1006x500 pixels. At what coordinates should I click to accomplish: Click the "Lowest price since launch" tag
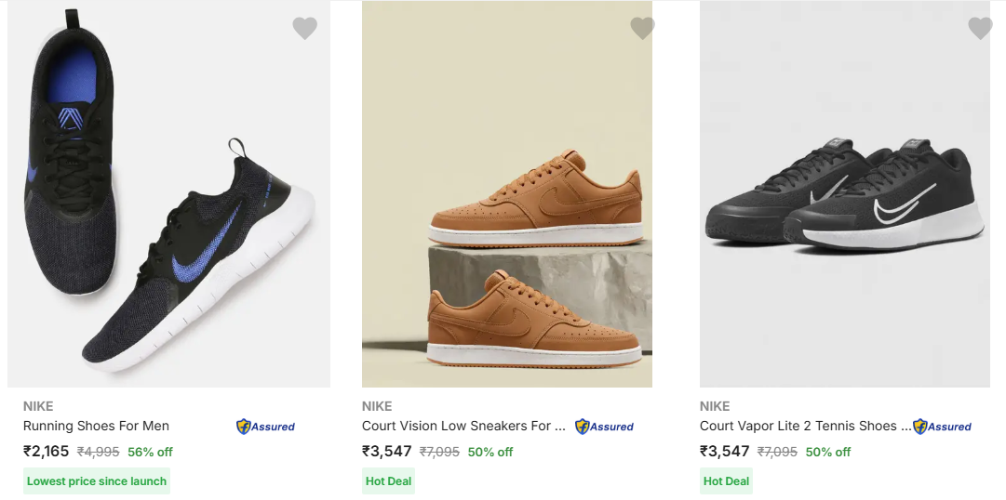(97, 481)
